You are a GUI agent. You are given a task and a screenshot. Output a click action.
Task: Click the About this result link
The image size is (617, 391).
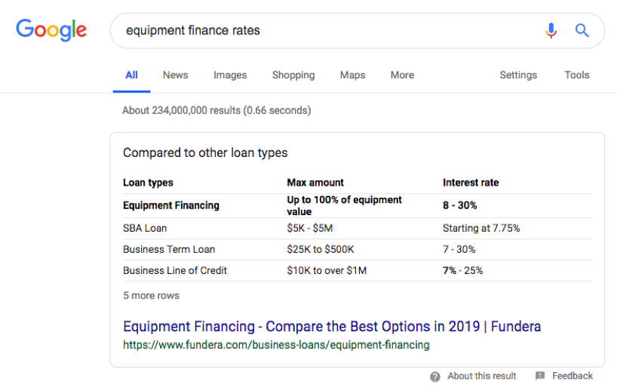pyautogui.click(x=482, y=376)
